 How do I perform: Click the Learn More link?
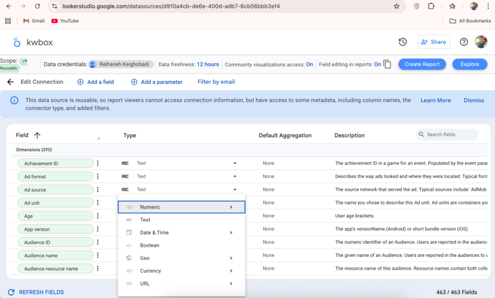point(436,100)
